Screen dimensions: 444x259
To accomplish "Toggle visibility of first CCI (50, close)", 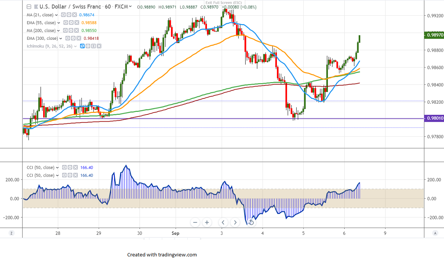I will 64,167.
